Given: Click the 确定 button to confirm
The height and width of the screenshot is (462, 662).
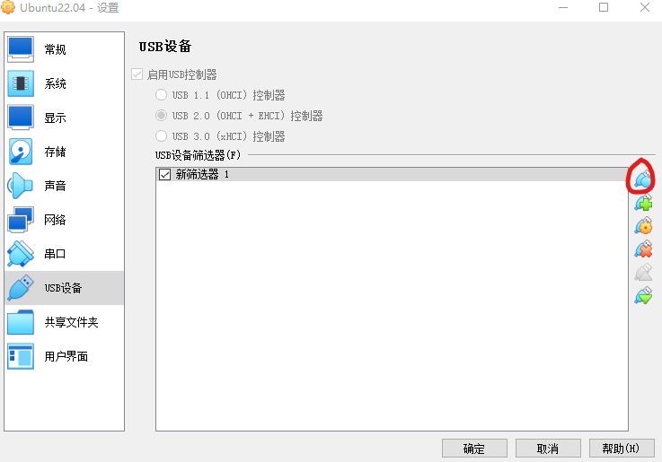Looking at the screenshot, I should [x=473, y=449].
